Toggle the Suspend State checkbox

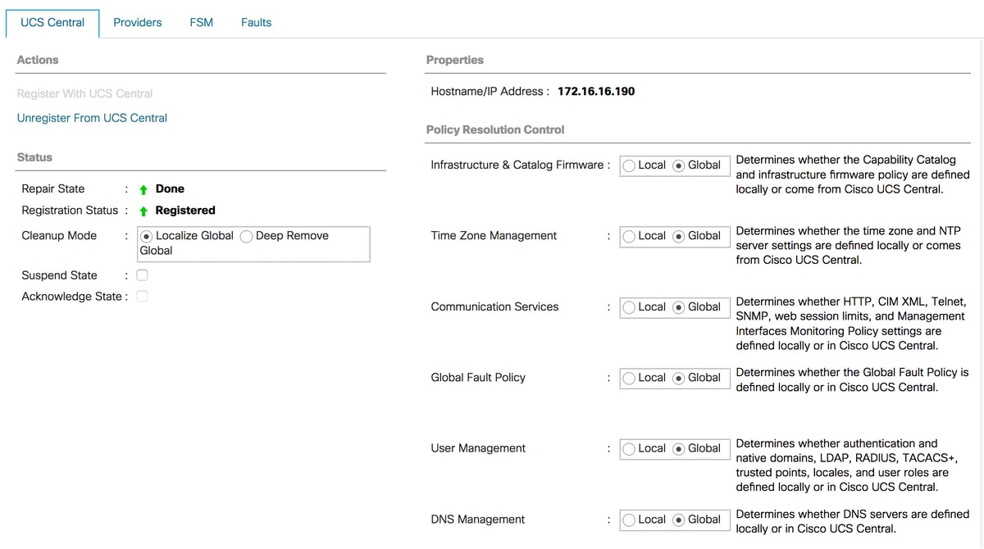click(142, 275)
